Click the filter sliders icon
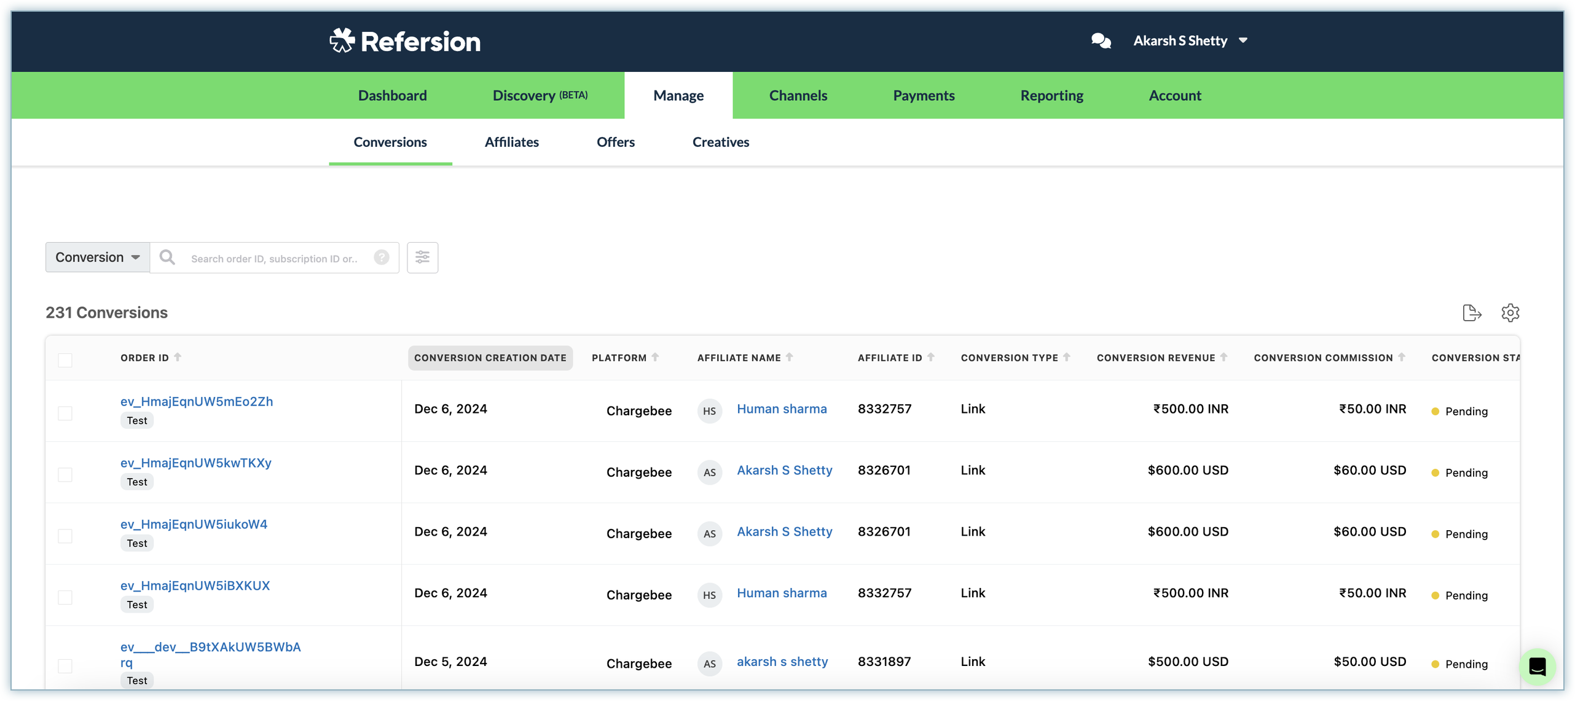Screen dimensions: 1575x701 [x=422, y=257]
